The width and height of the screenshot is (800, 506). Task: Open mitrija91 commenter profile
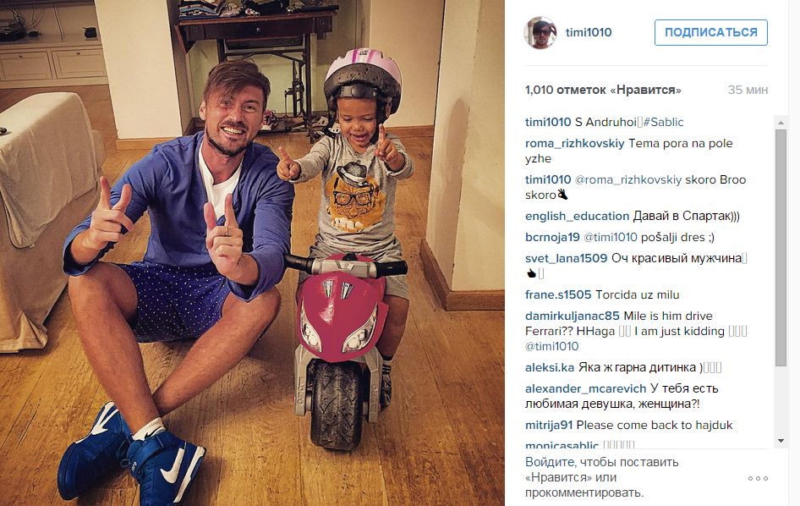[x=549, y=425]
